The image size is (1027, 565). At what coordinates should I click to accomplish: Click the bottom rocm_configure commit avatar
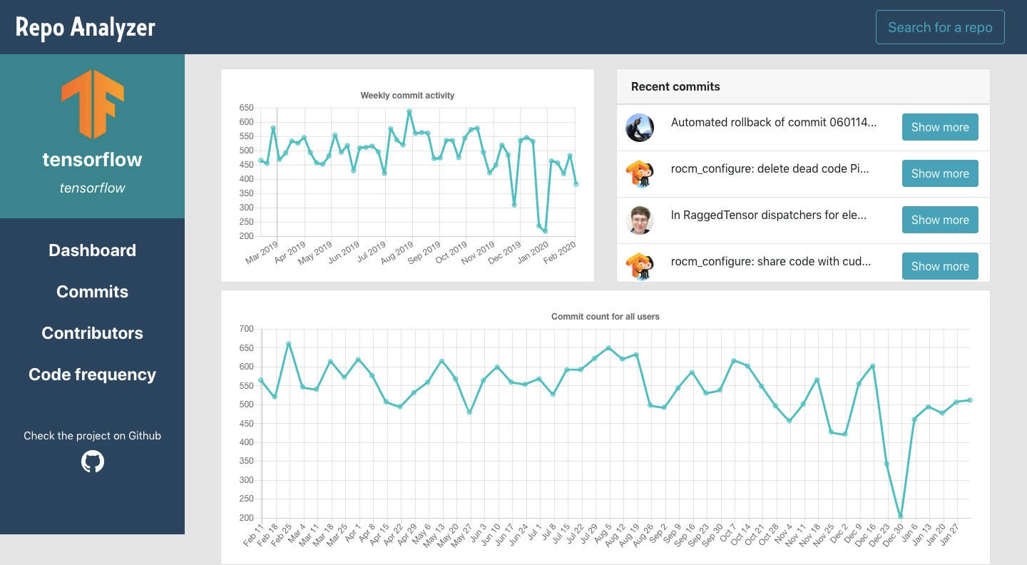pos(640,265)
